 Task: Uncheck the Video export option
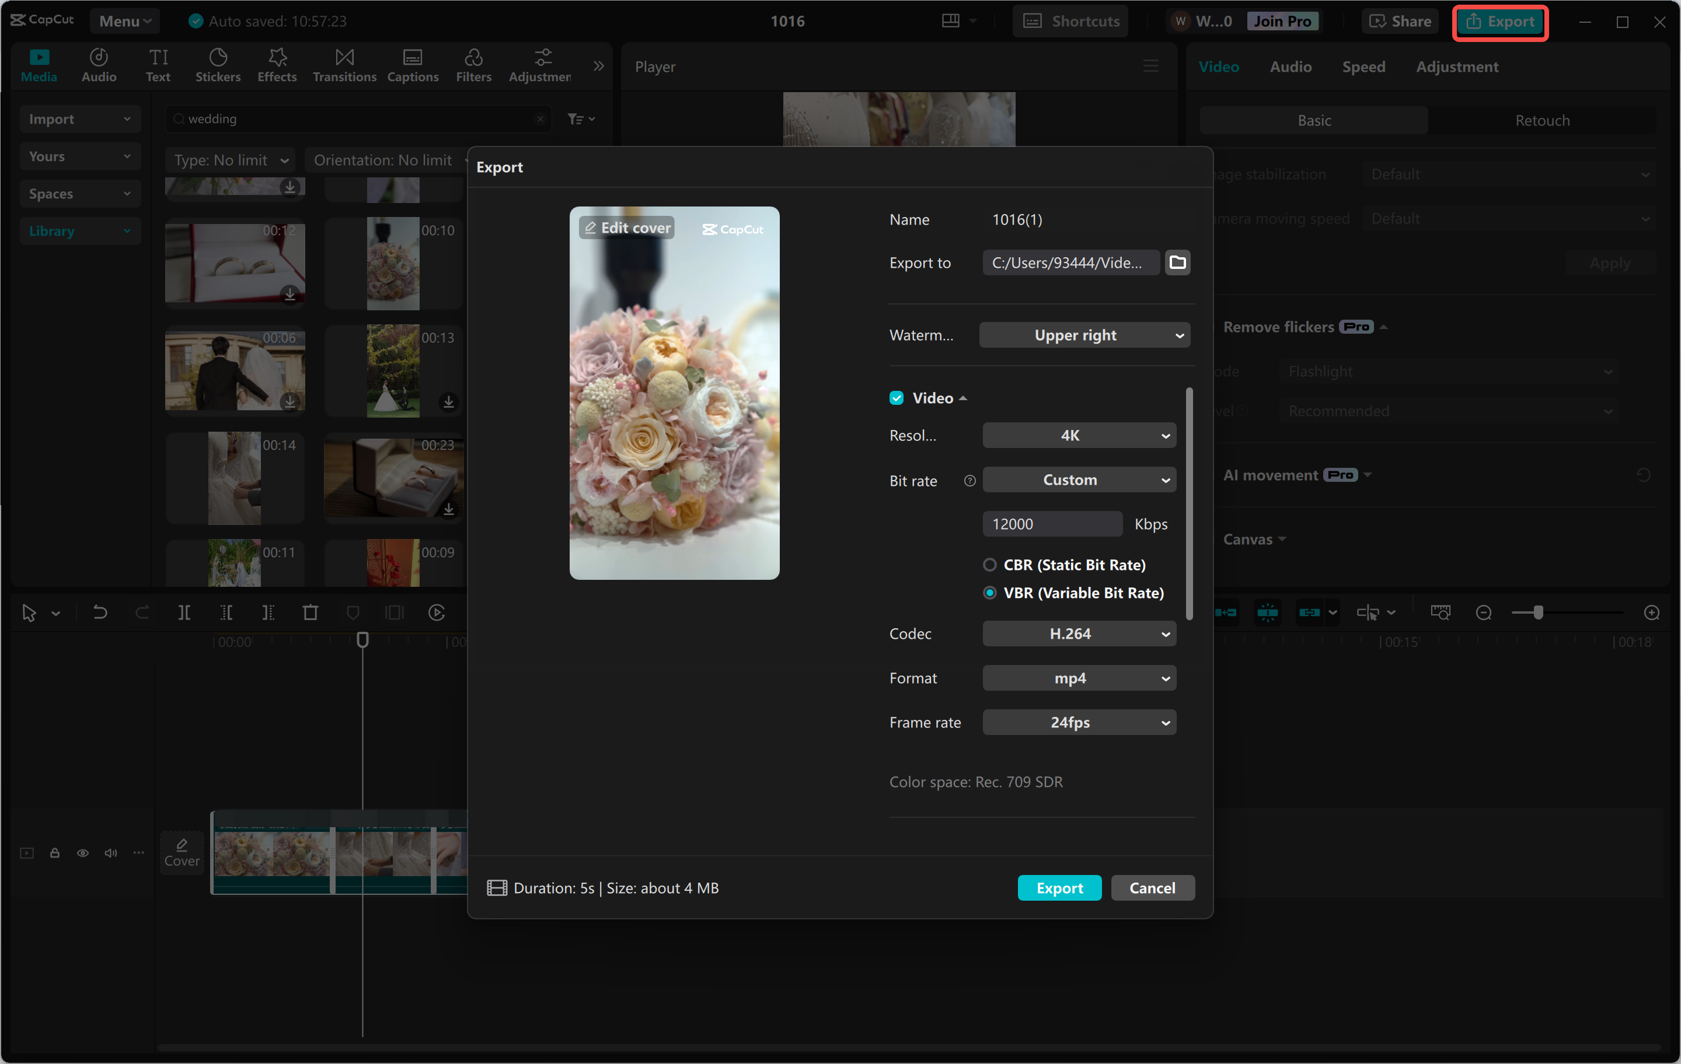click(x=897, y=397)
